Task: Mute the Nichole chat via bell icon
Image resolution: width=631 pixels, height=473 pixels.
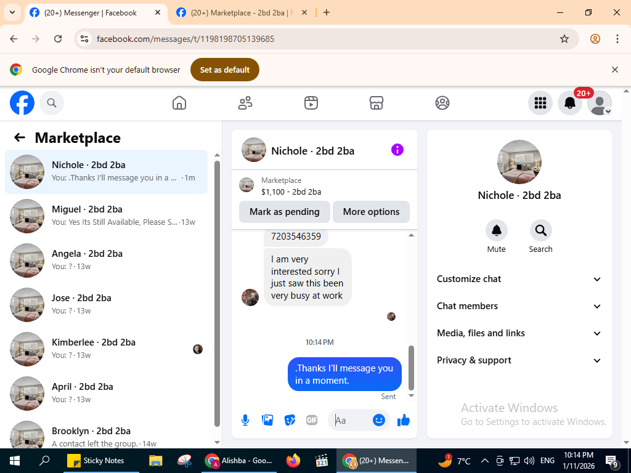Action: (496, 230)
